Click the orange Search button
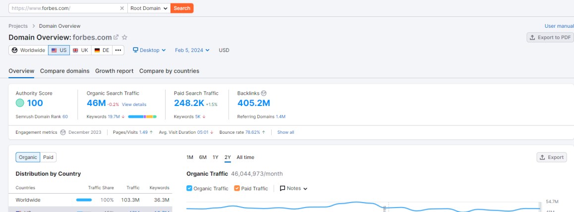Image resolution: width=574 pixels, height=212 pixels. (182, 8)
